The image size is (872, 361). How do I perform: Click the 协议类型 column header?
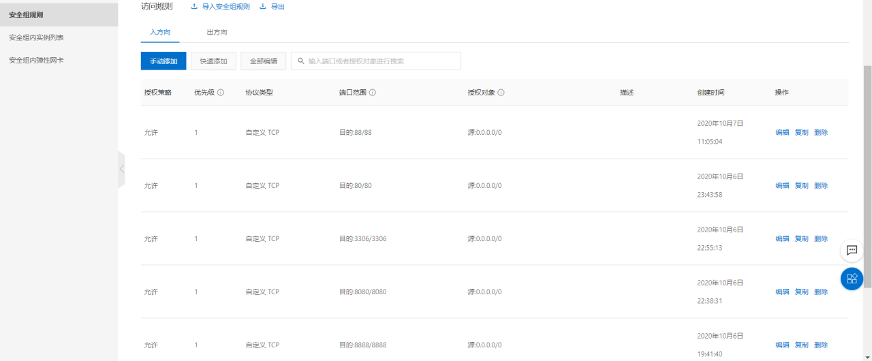point(259,93)
